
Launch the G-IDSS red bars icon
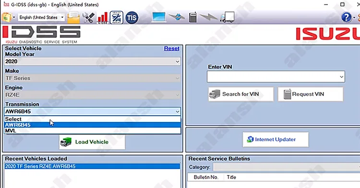[x=102, y=18]
